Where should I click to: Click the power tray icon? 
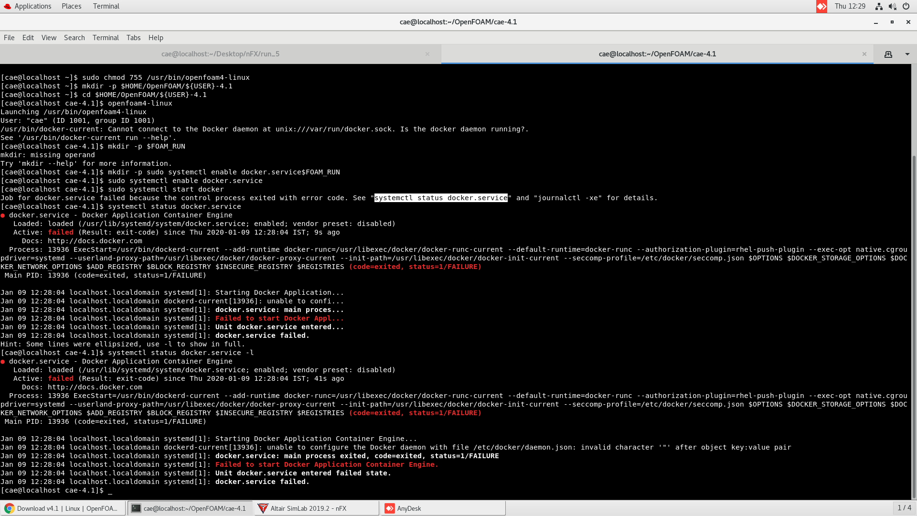(906, 6)
